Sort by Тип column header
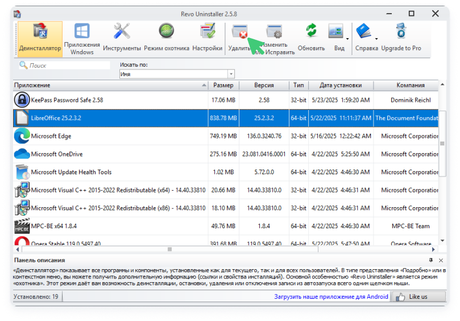 pyautogui.click(x=299, y=85)
